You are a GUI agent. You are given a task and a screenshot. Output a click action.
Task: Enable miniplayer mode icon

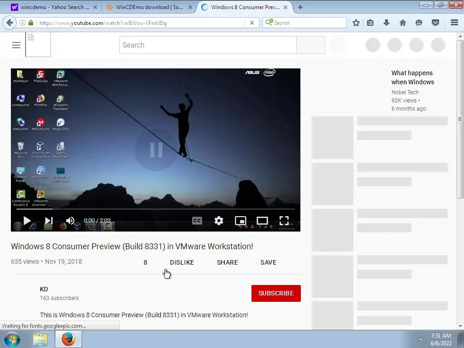coord(241,221)
